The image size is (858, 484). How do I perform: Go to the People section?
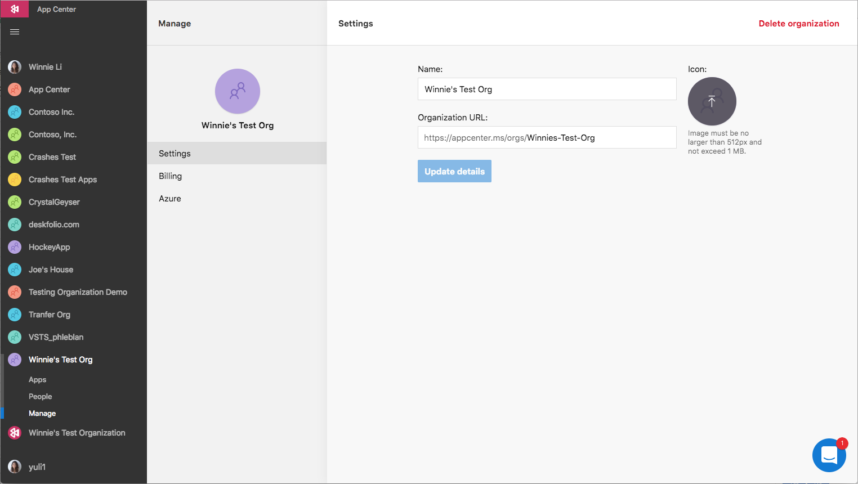(40, 396)
